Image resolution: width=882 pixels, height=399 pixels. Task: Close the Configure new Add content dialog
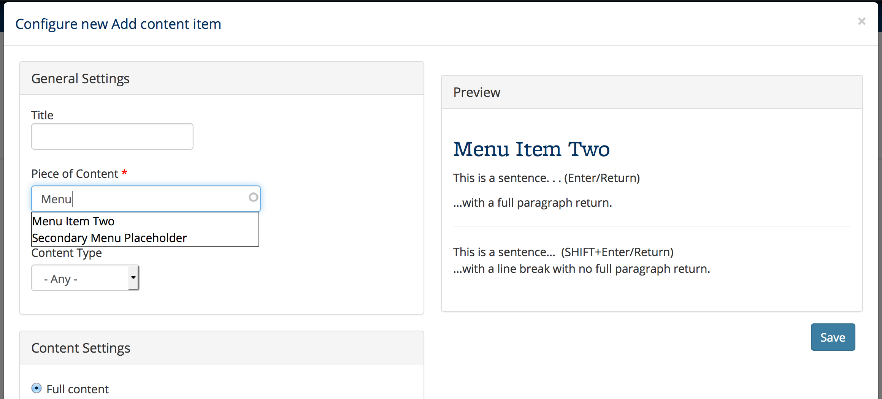[861, 21]
